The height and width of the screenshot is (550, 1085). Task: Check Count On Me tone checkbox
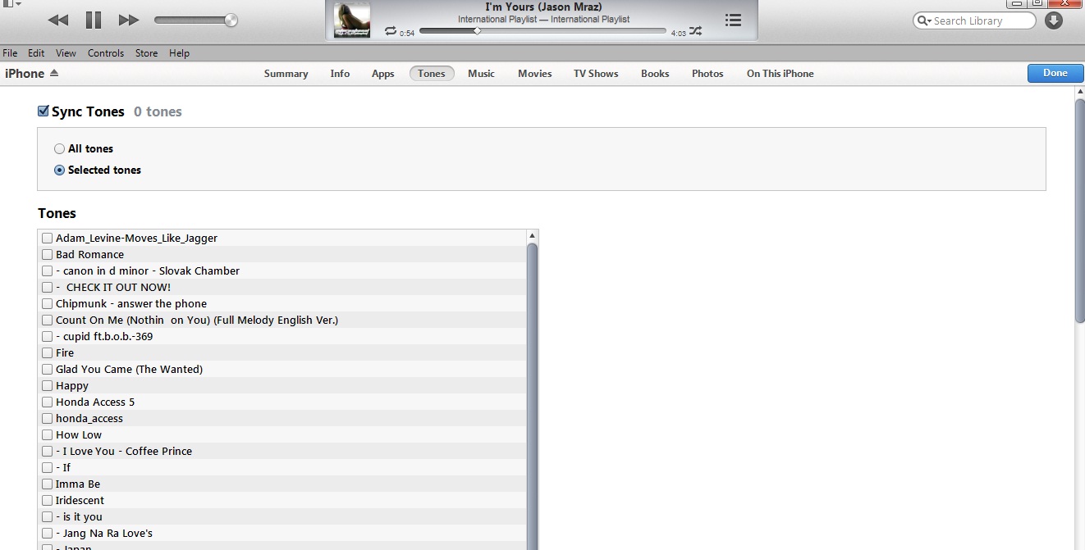click(x=47, y=320)
